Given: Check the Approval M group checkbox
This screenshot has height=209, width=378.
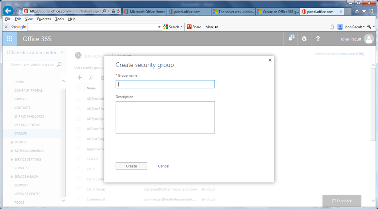Looking at the screenshot, I should [x=79, y=149].
